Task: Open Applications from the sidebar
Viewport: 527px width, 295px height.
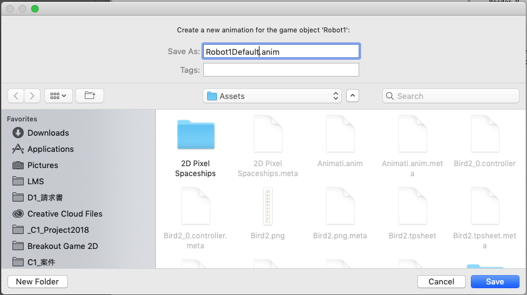Action: click(x=51, y=149)
